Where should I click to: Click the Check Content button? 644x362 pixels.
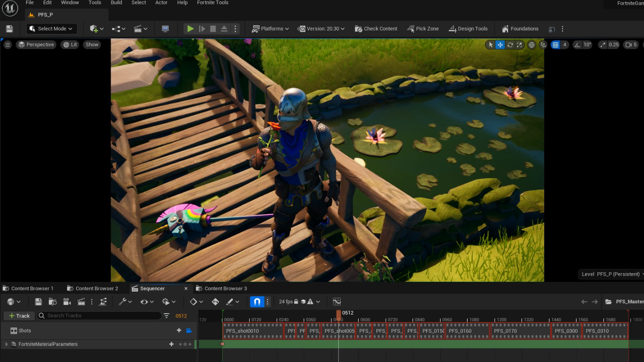(x=376, y=28)
